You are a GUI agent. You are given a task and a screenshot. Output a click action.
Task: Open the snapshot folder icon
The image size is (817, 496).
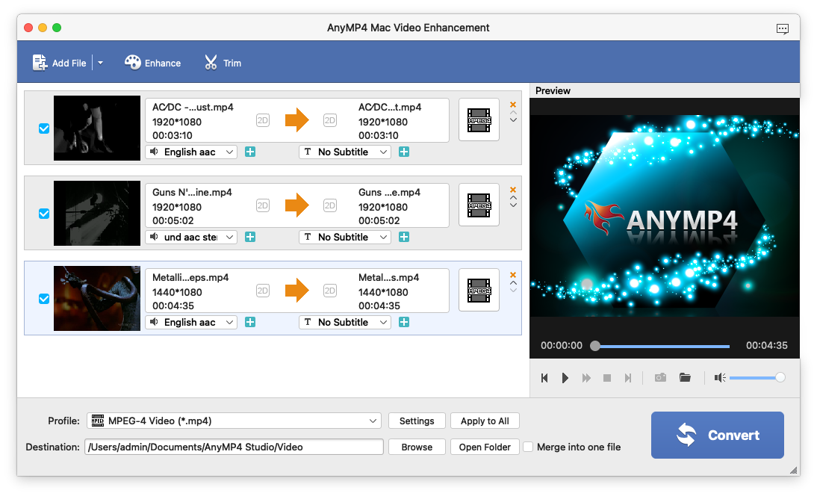click(685, 377)
